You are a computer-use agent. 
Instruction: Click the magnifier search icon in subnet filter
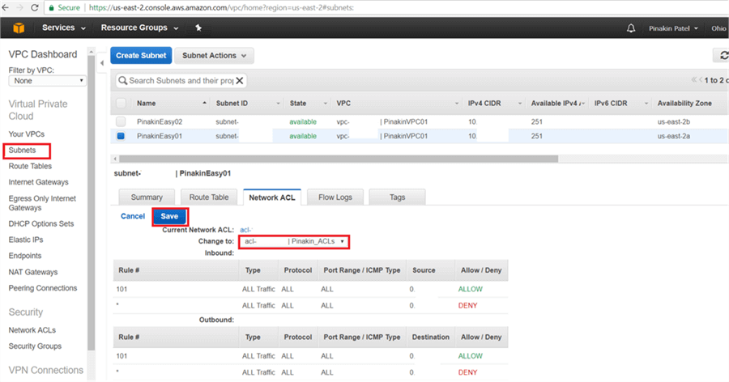coord(123,80)
